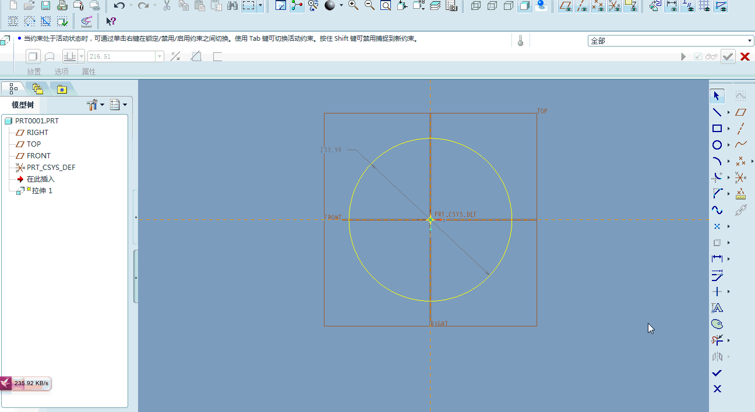
Task: Open the depth value 216.51 dropdown
Action: click(x=160, y=56)
